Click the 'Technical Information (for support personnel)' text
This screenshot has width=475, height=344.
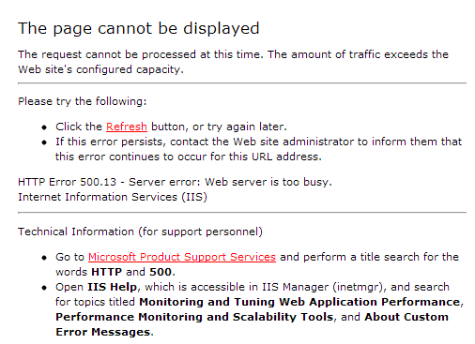tap(140, 232)
